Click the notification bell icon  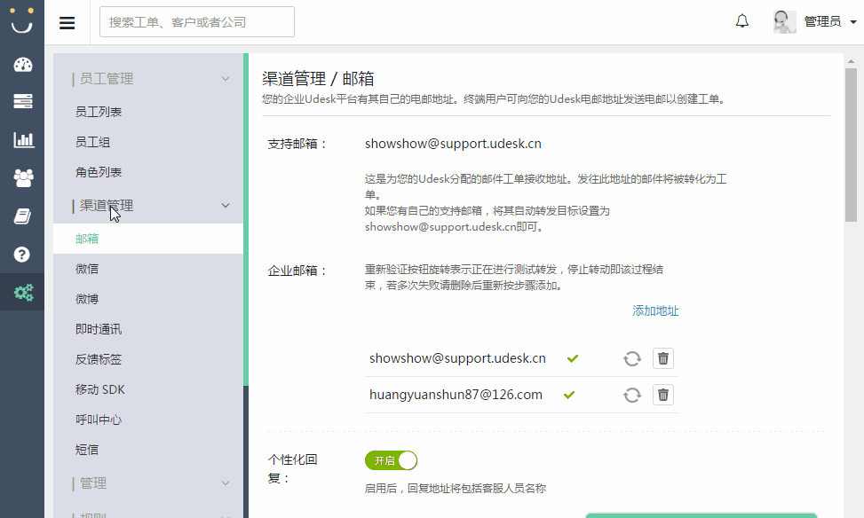[x=742, y=21]
